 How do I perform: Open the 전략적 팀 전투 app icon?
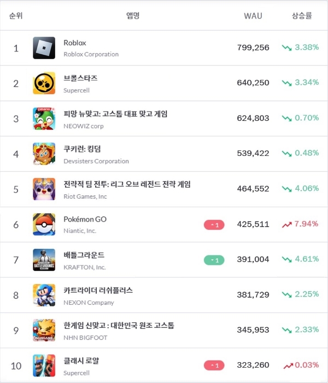(x=44, y=189)
